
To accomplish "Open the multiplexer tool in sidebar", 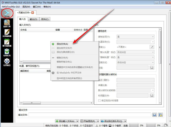I will click(x=7, y=13).
